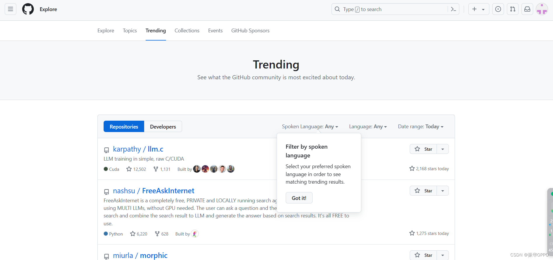View llm.c forks count 1,131
The image size is (553, 260).
(x=162, y=169)
